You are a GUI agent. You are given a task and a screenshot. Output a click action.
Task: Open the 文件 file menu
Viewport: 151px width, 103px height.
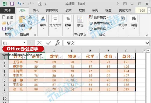click(8, 10)
